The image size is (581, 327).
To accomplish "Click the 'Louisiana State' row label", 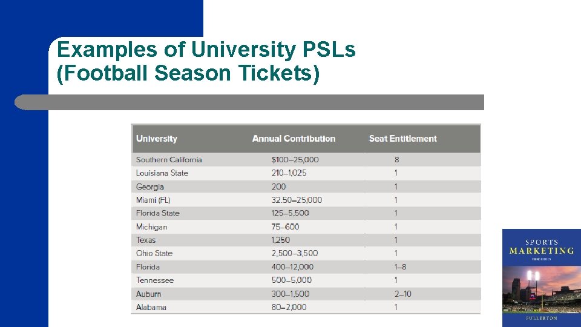I will [x=162, y=173].
